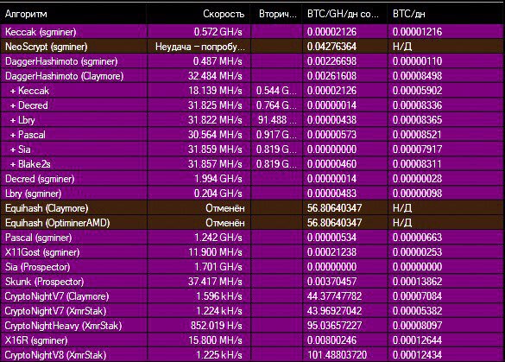Select the Equihash (OptiminerAMD) row
This screenshot has width=505, height=362.
pyautogui.click(x=252, y=223)
